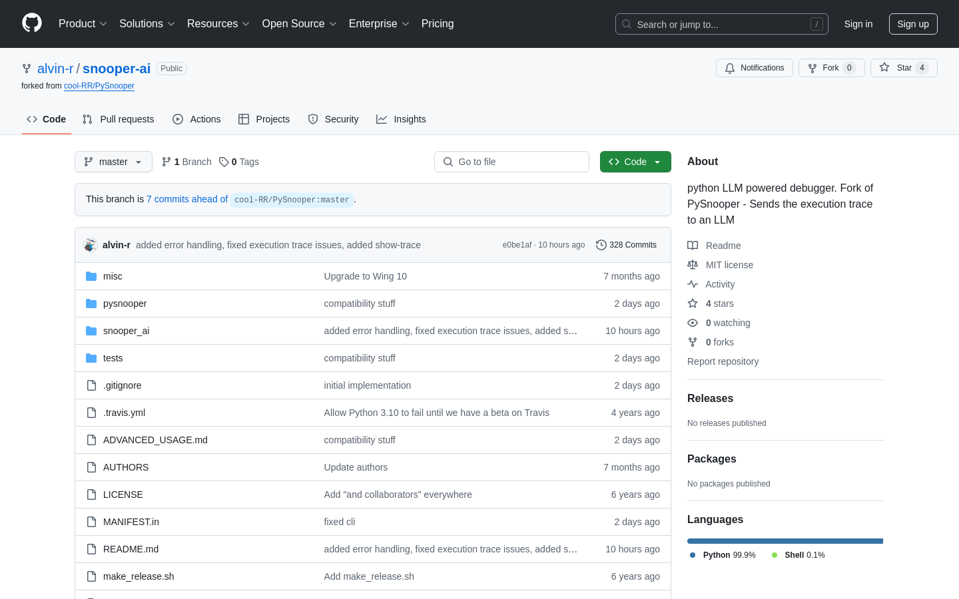Click the 'Upgrade to Wing 10' commit message
959x599 pixels.
click(x=365, y=276)
